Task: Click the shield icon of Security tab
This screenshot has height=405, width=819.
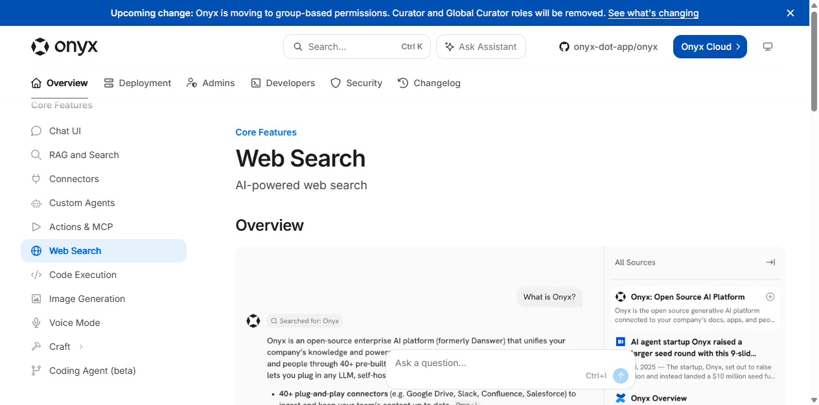Action: 336,83
